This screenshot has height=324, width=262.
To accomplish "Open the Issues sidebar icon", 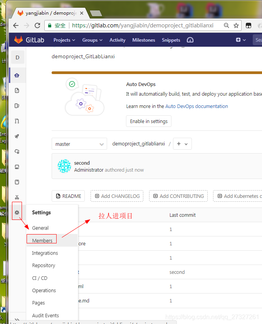I will (17, 106).
